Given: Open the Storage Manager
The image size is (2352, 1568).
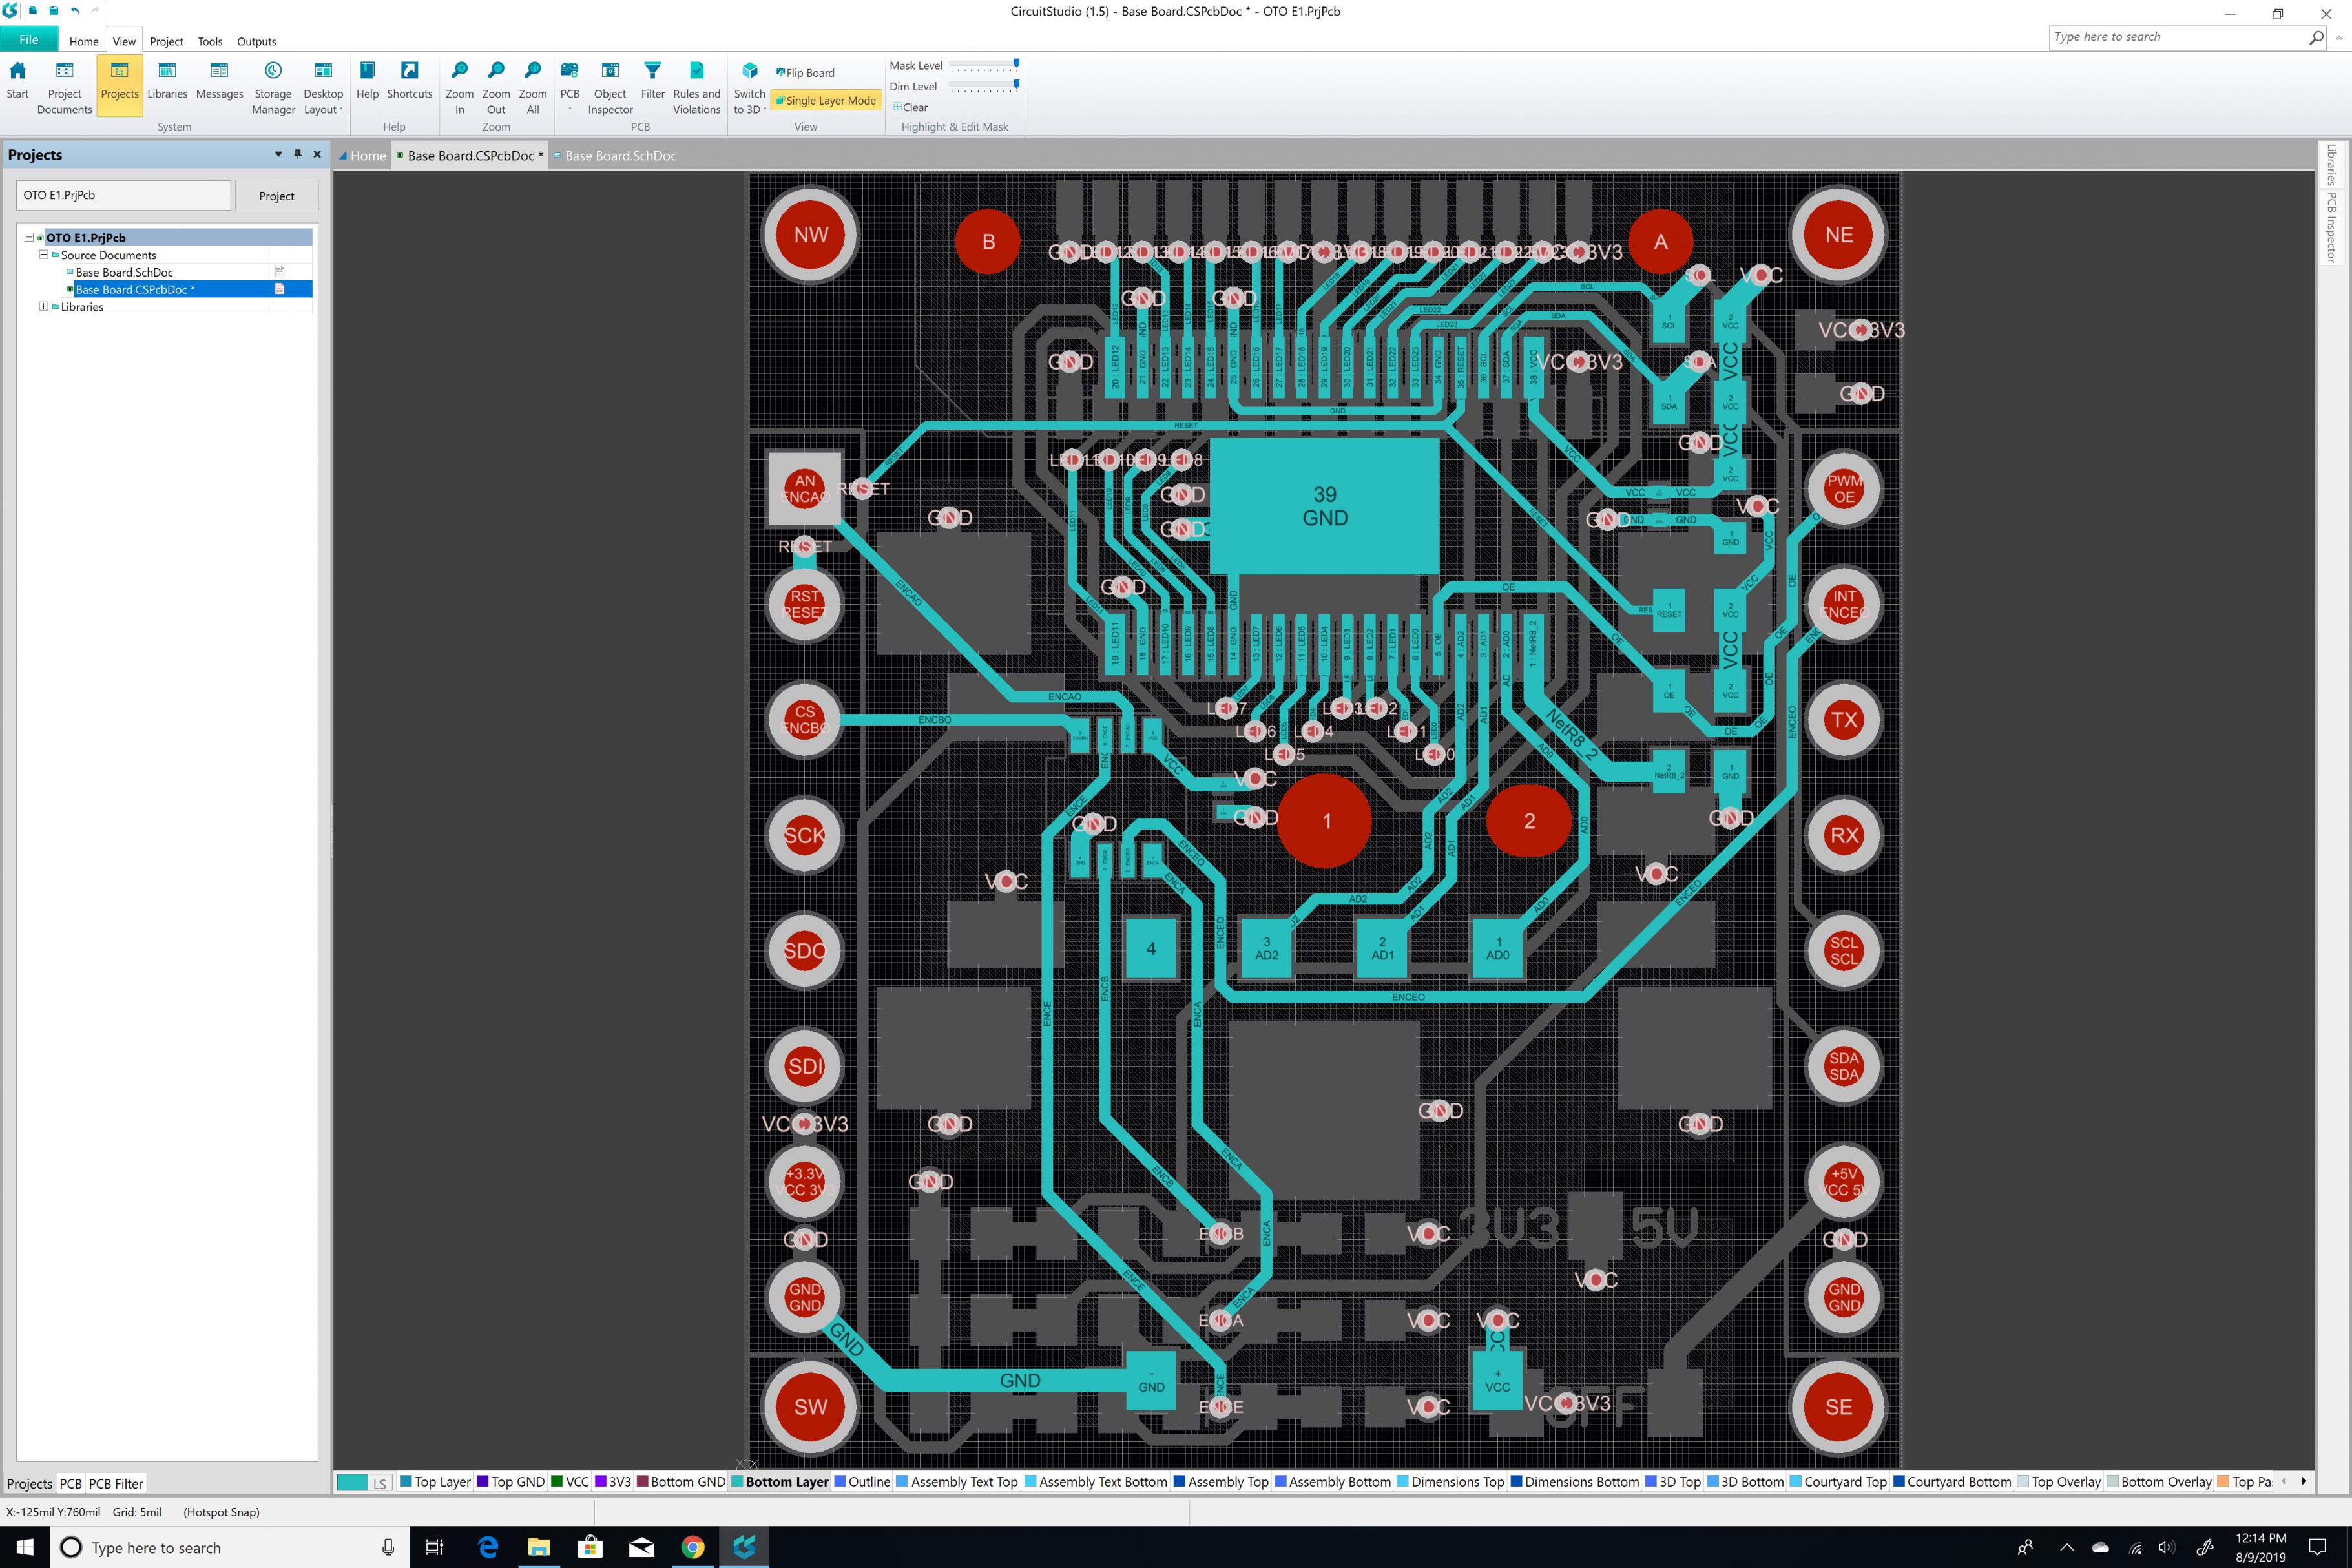Looking at the screenshot, I should pyautogui.click(x=273, y=88).
